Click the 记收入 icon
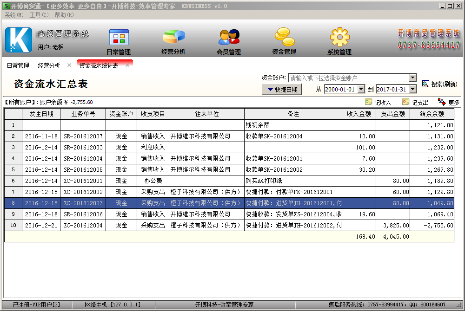465x311 pixels. (x=368, y=102)
